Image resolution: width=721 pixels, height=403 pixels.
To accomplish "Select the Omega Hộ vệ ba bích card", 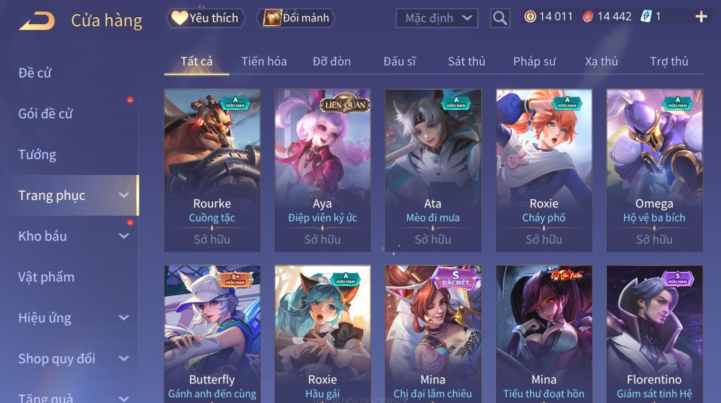I will pyautogui.click(x=655, y=170).
